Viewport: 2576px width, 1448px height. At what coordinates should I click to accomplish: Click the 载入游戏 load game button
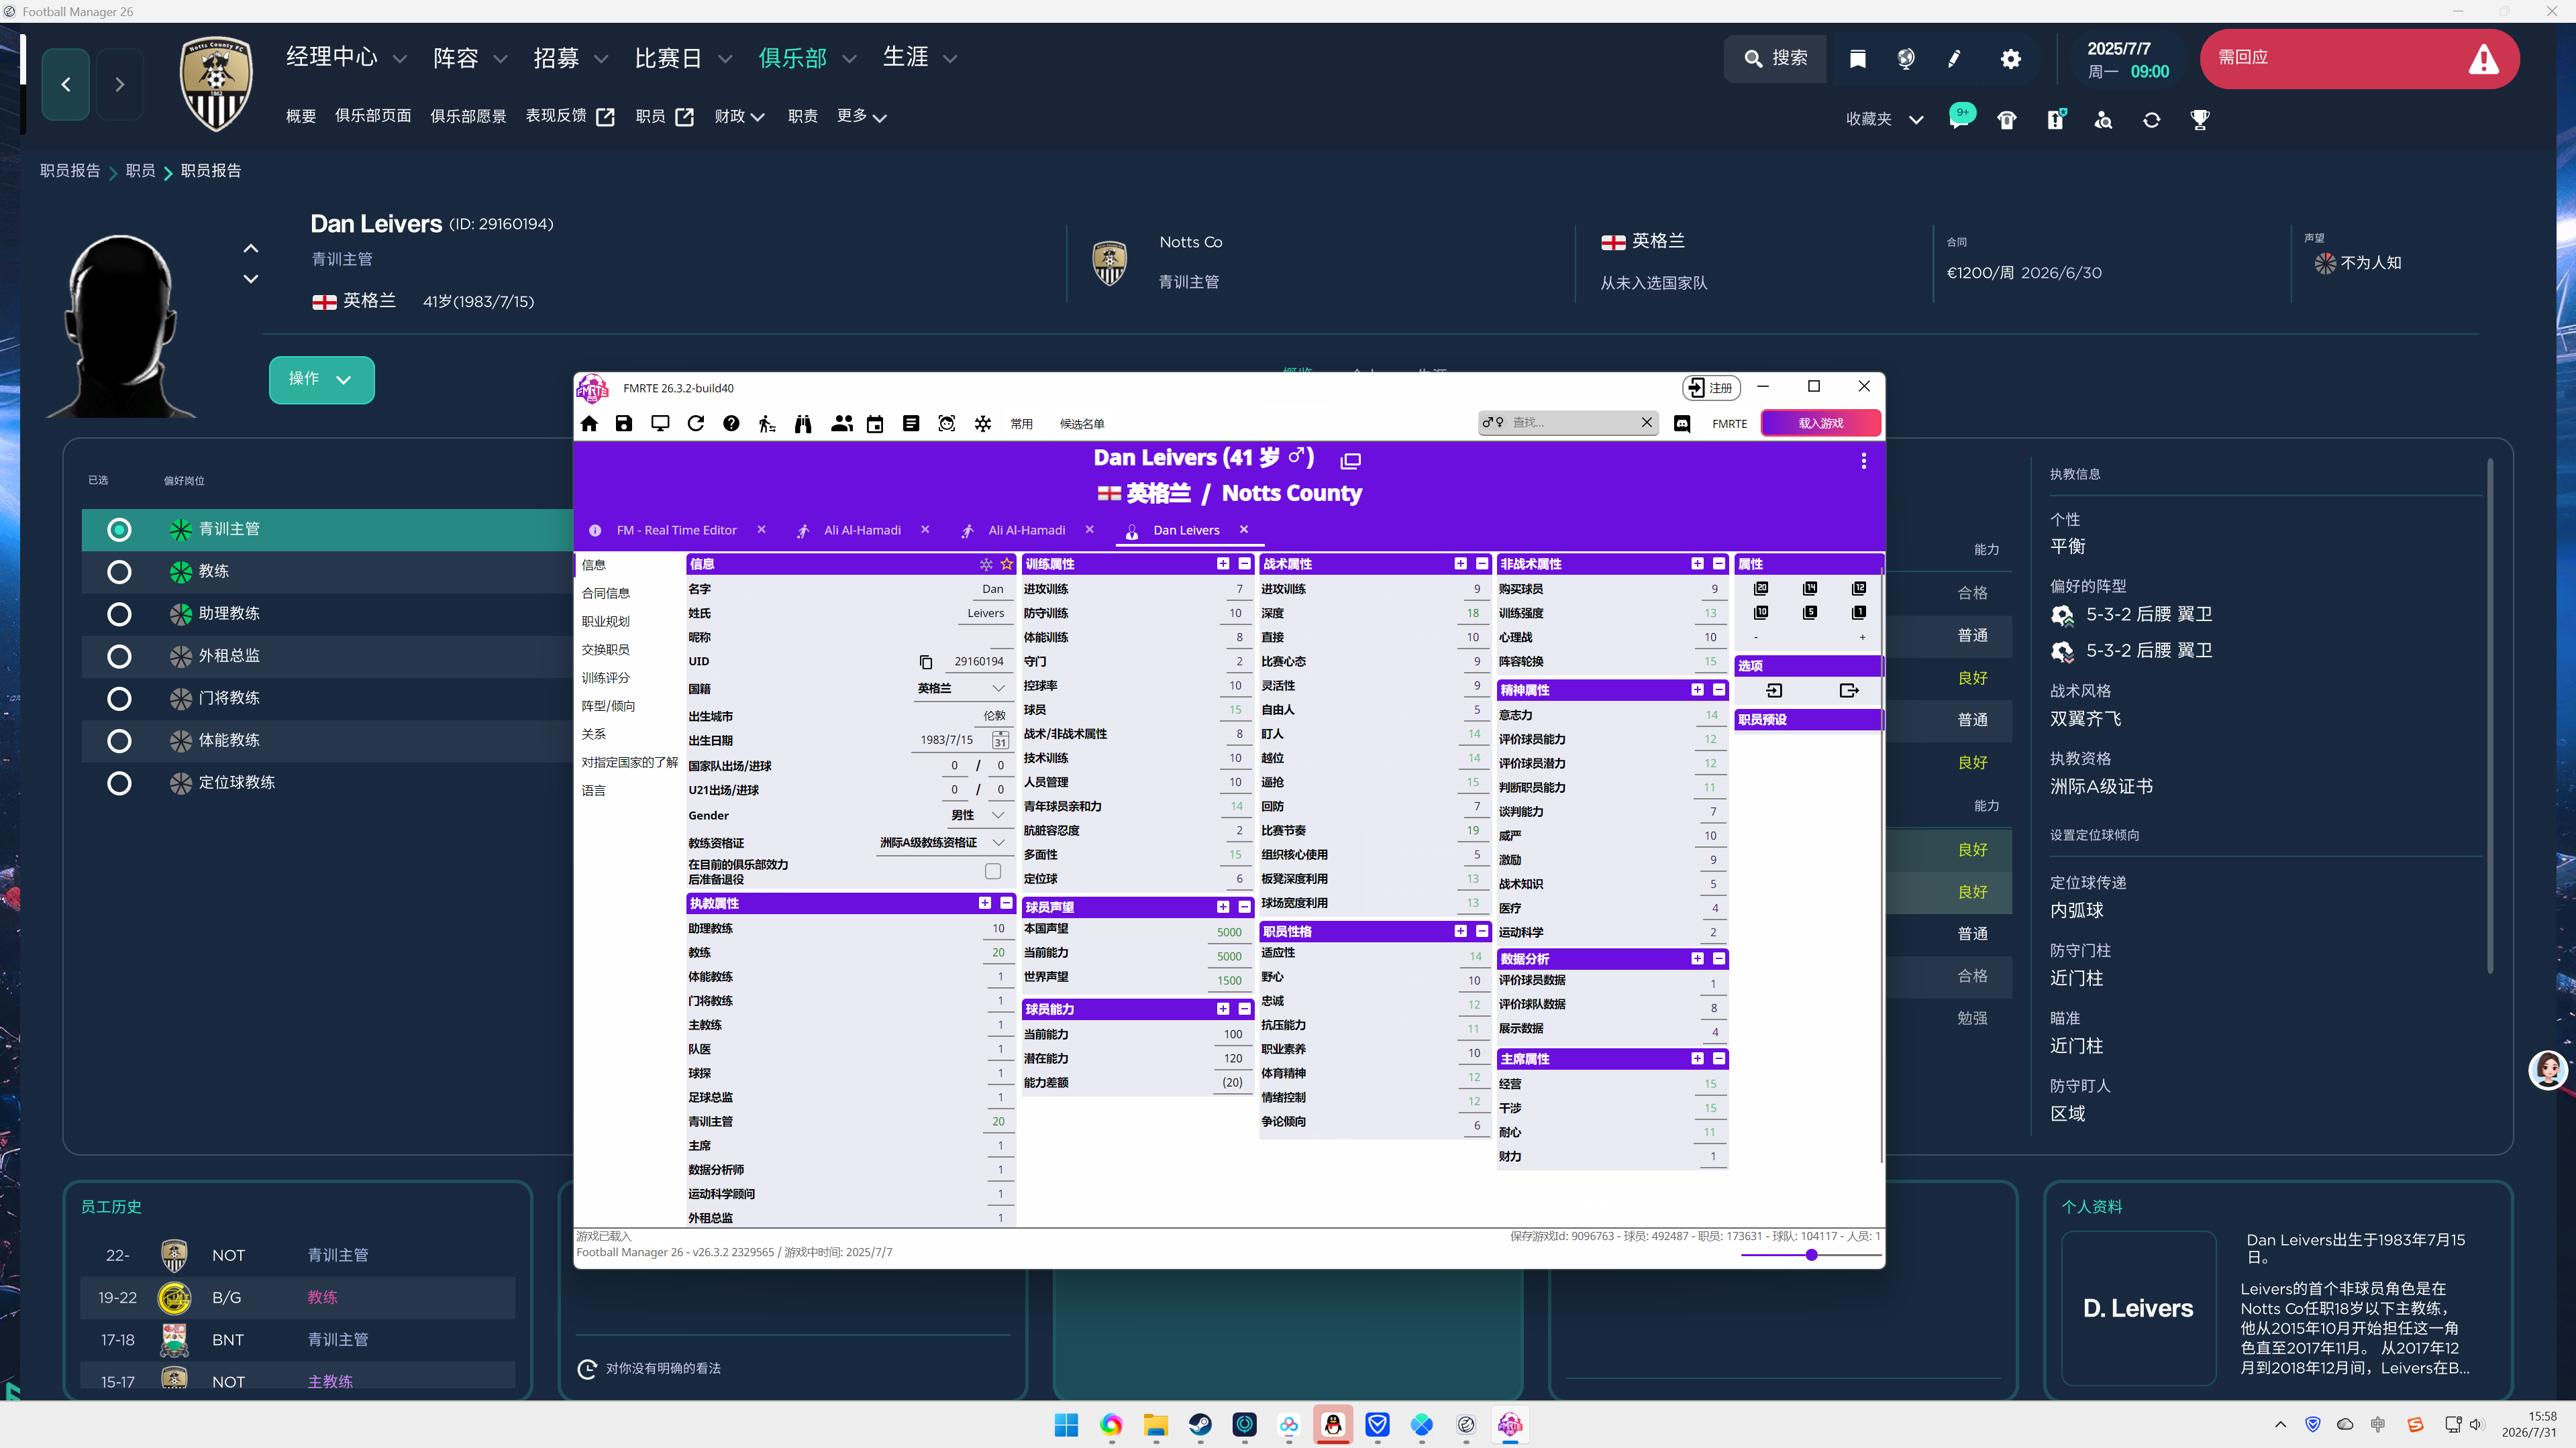[x=1820, y=424]
